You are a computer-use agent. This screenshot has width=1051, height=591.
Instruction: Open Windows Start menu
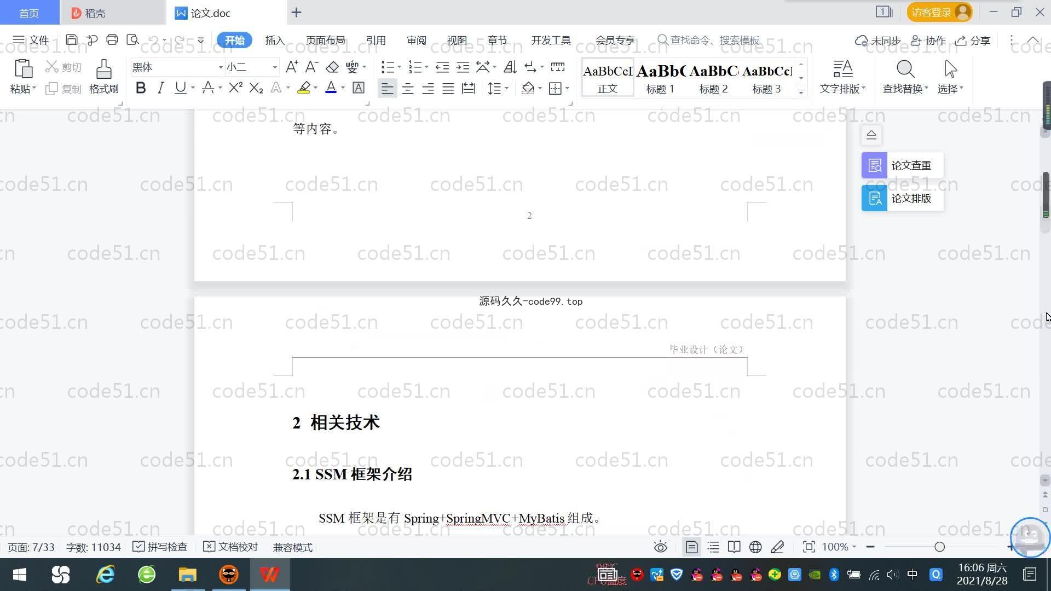click(20, 575)
